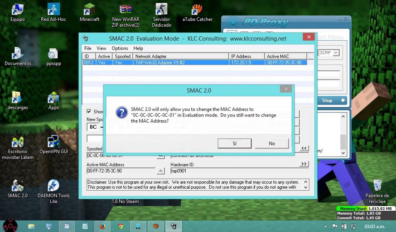Select the New WinRAR ZIP archive(2) icon
The image size is (396, 232).
(126, 15)
